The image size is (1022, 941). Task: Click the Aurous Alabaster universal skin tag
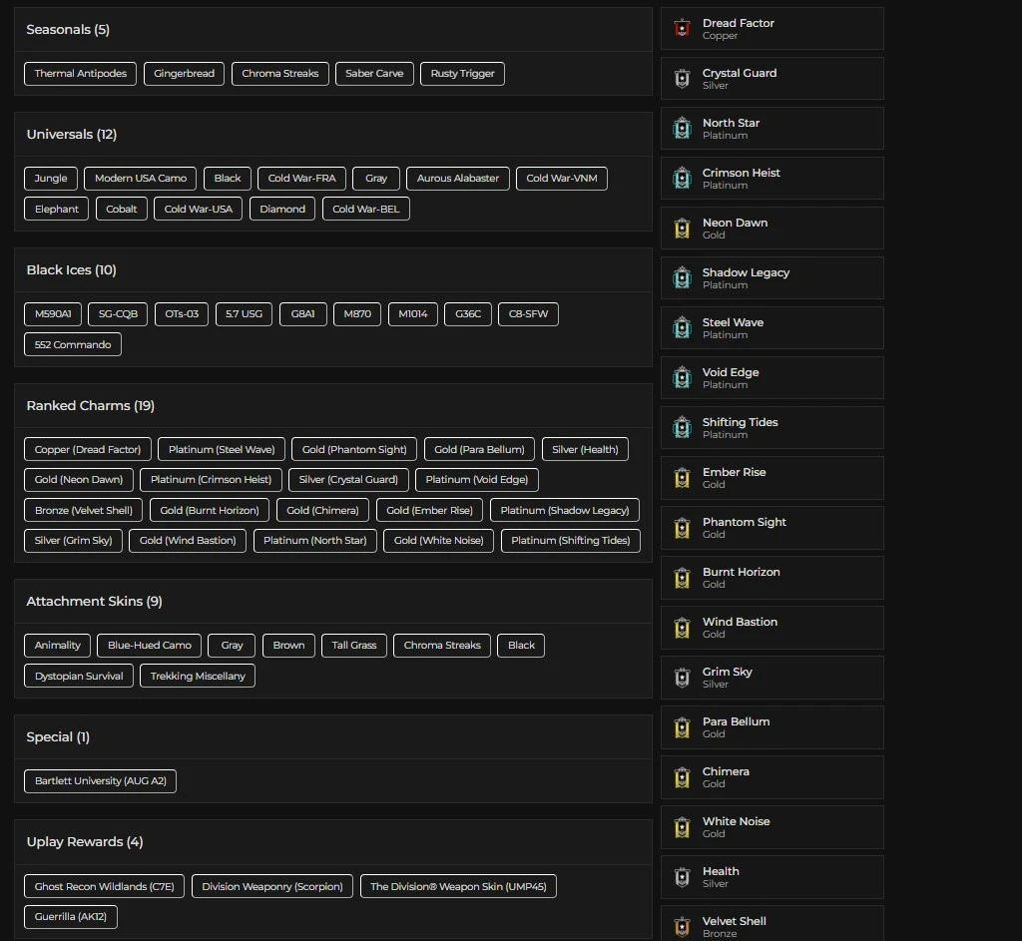[457, 179]
